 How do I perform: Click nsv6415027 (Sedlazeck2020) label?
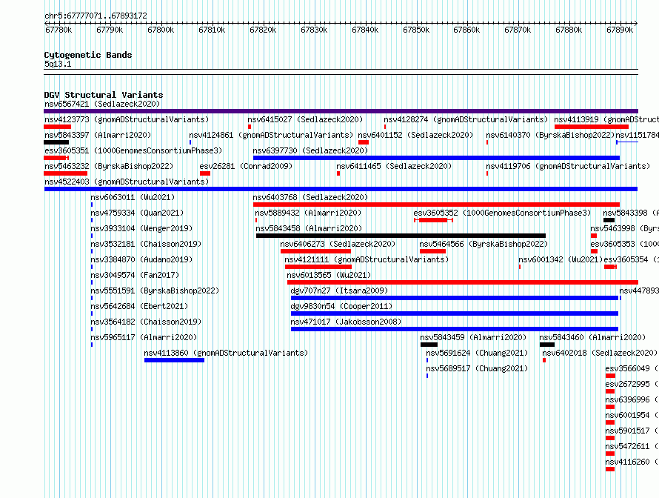coord(305,119)
